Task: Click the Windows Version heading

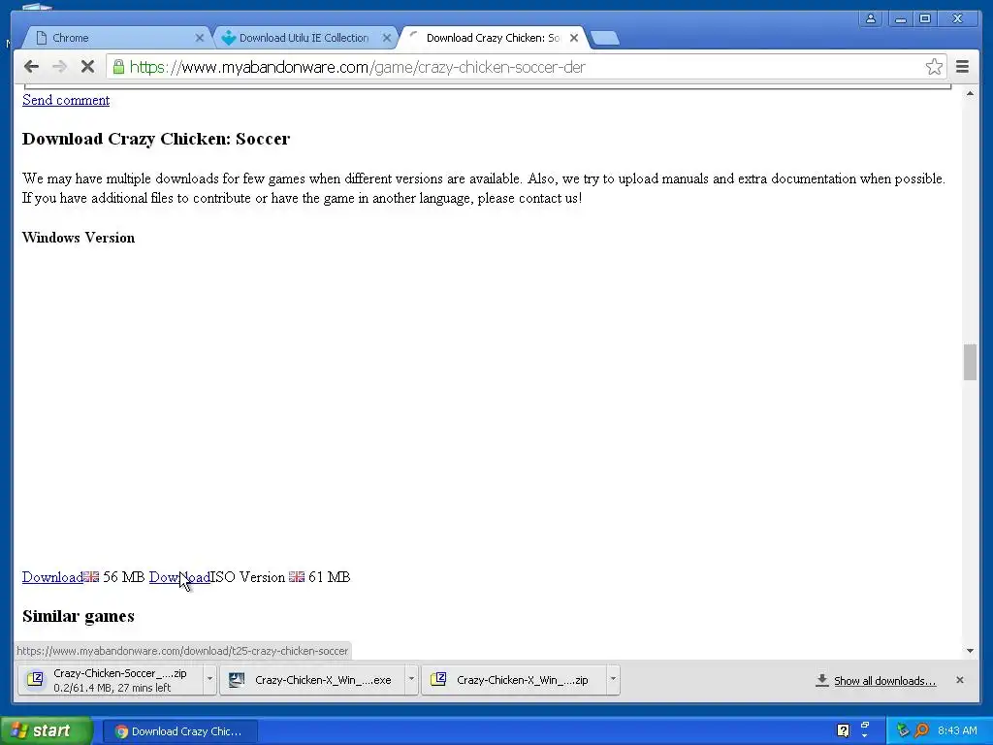Action: 79,238
